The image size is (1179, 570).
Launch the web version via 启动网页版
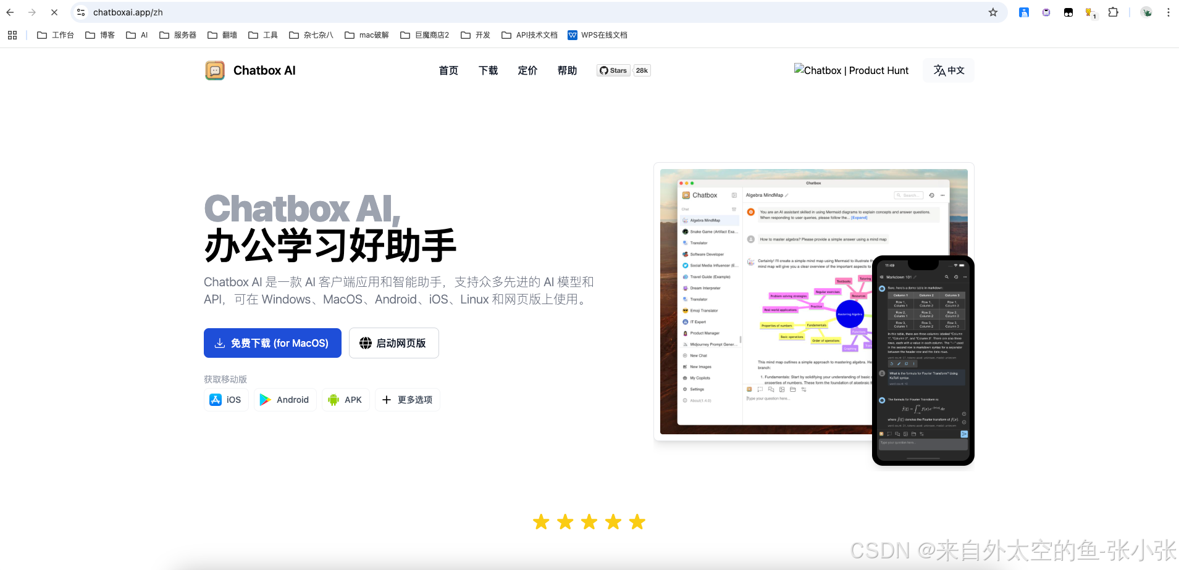394,343
